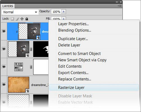Open the Layers panel flyout menu
141x112 pixels.
[x=120, y=6]
